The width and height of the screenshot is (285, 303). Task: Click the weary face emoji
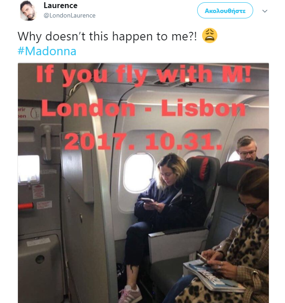pyautogui.click(x=210, y=35)
